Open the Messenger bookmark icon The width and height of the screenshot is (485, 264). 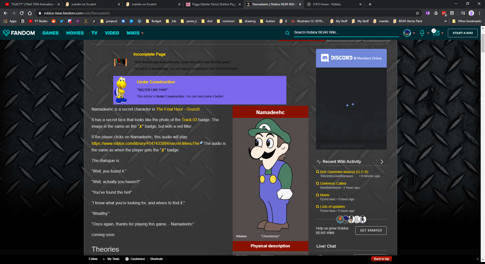(x=131, y=21)
